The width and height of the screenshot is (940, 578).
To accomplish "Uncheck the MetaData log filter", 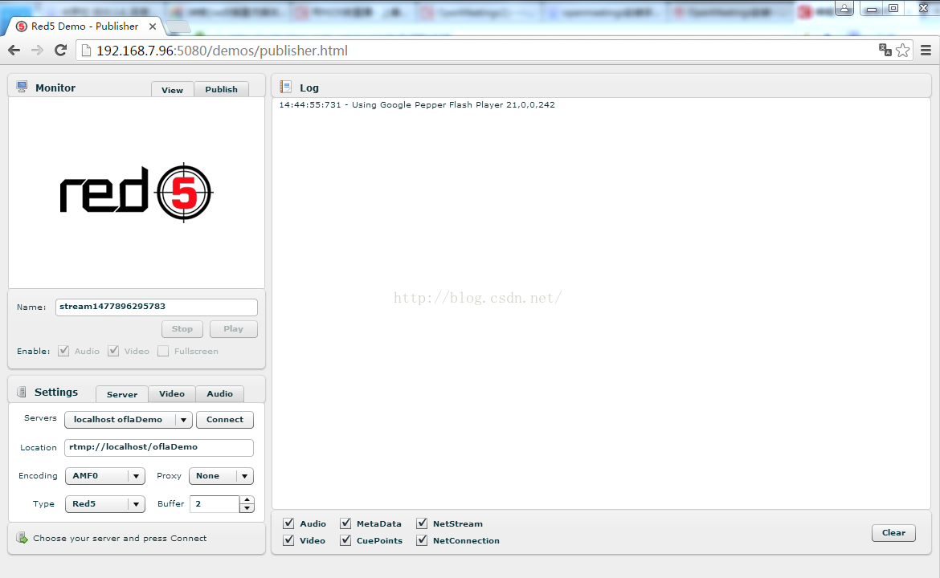I will tap(345, 523).
